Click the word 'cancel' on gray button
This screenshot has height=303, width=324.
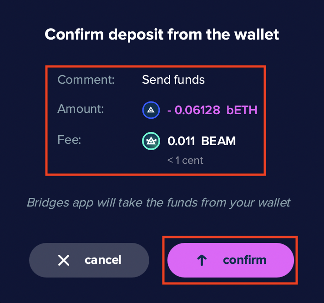coord(103,260)
